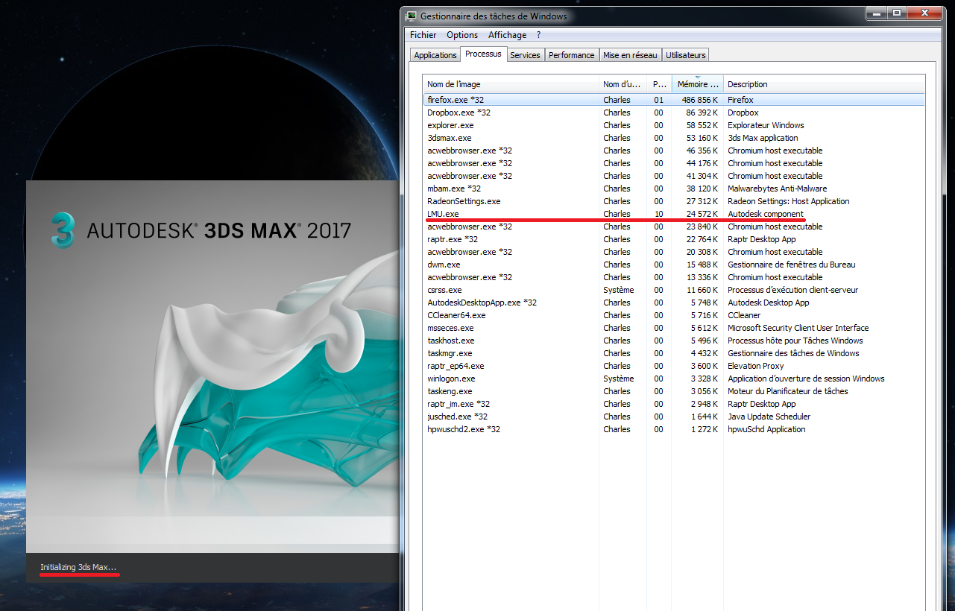955x611 pixels.
Task: Select the RadeonSettings.exe process
Action: (x=674, y=201)
